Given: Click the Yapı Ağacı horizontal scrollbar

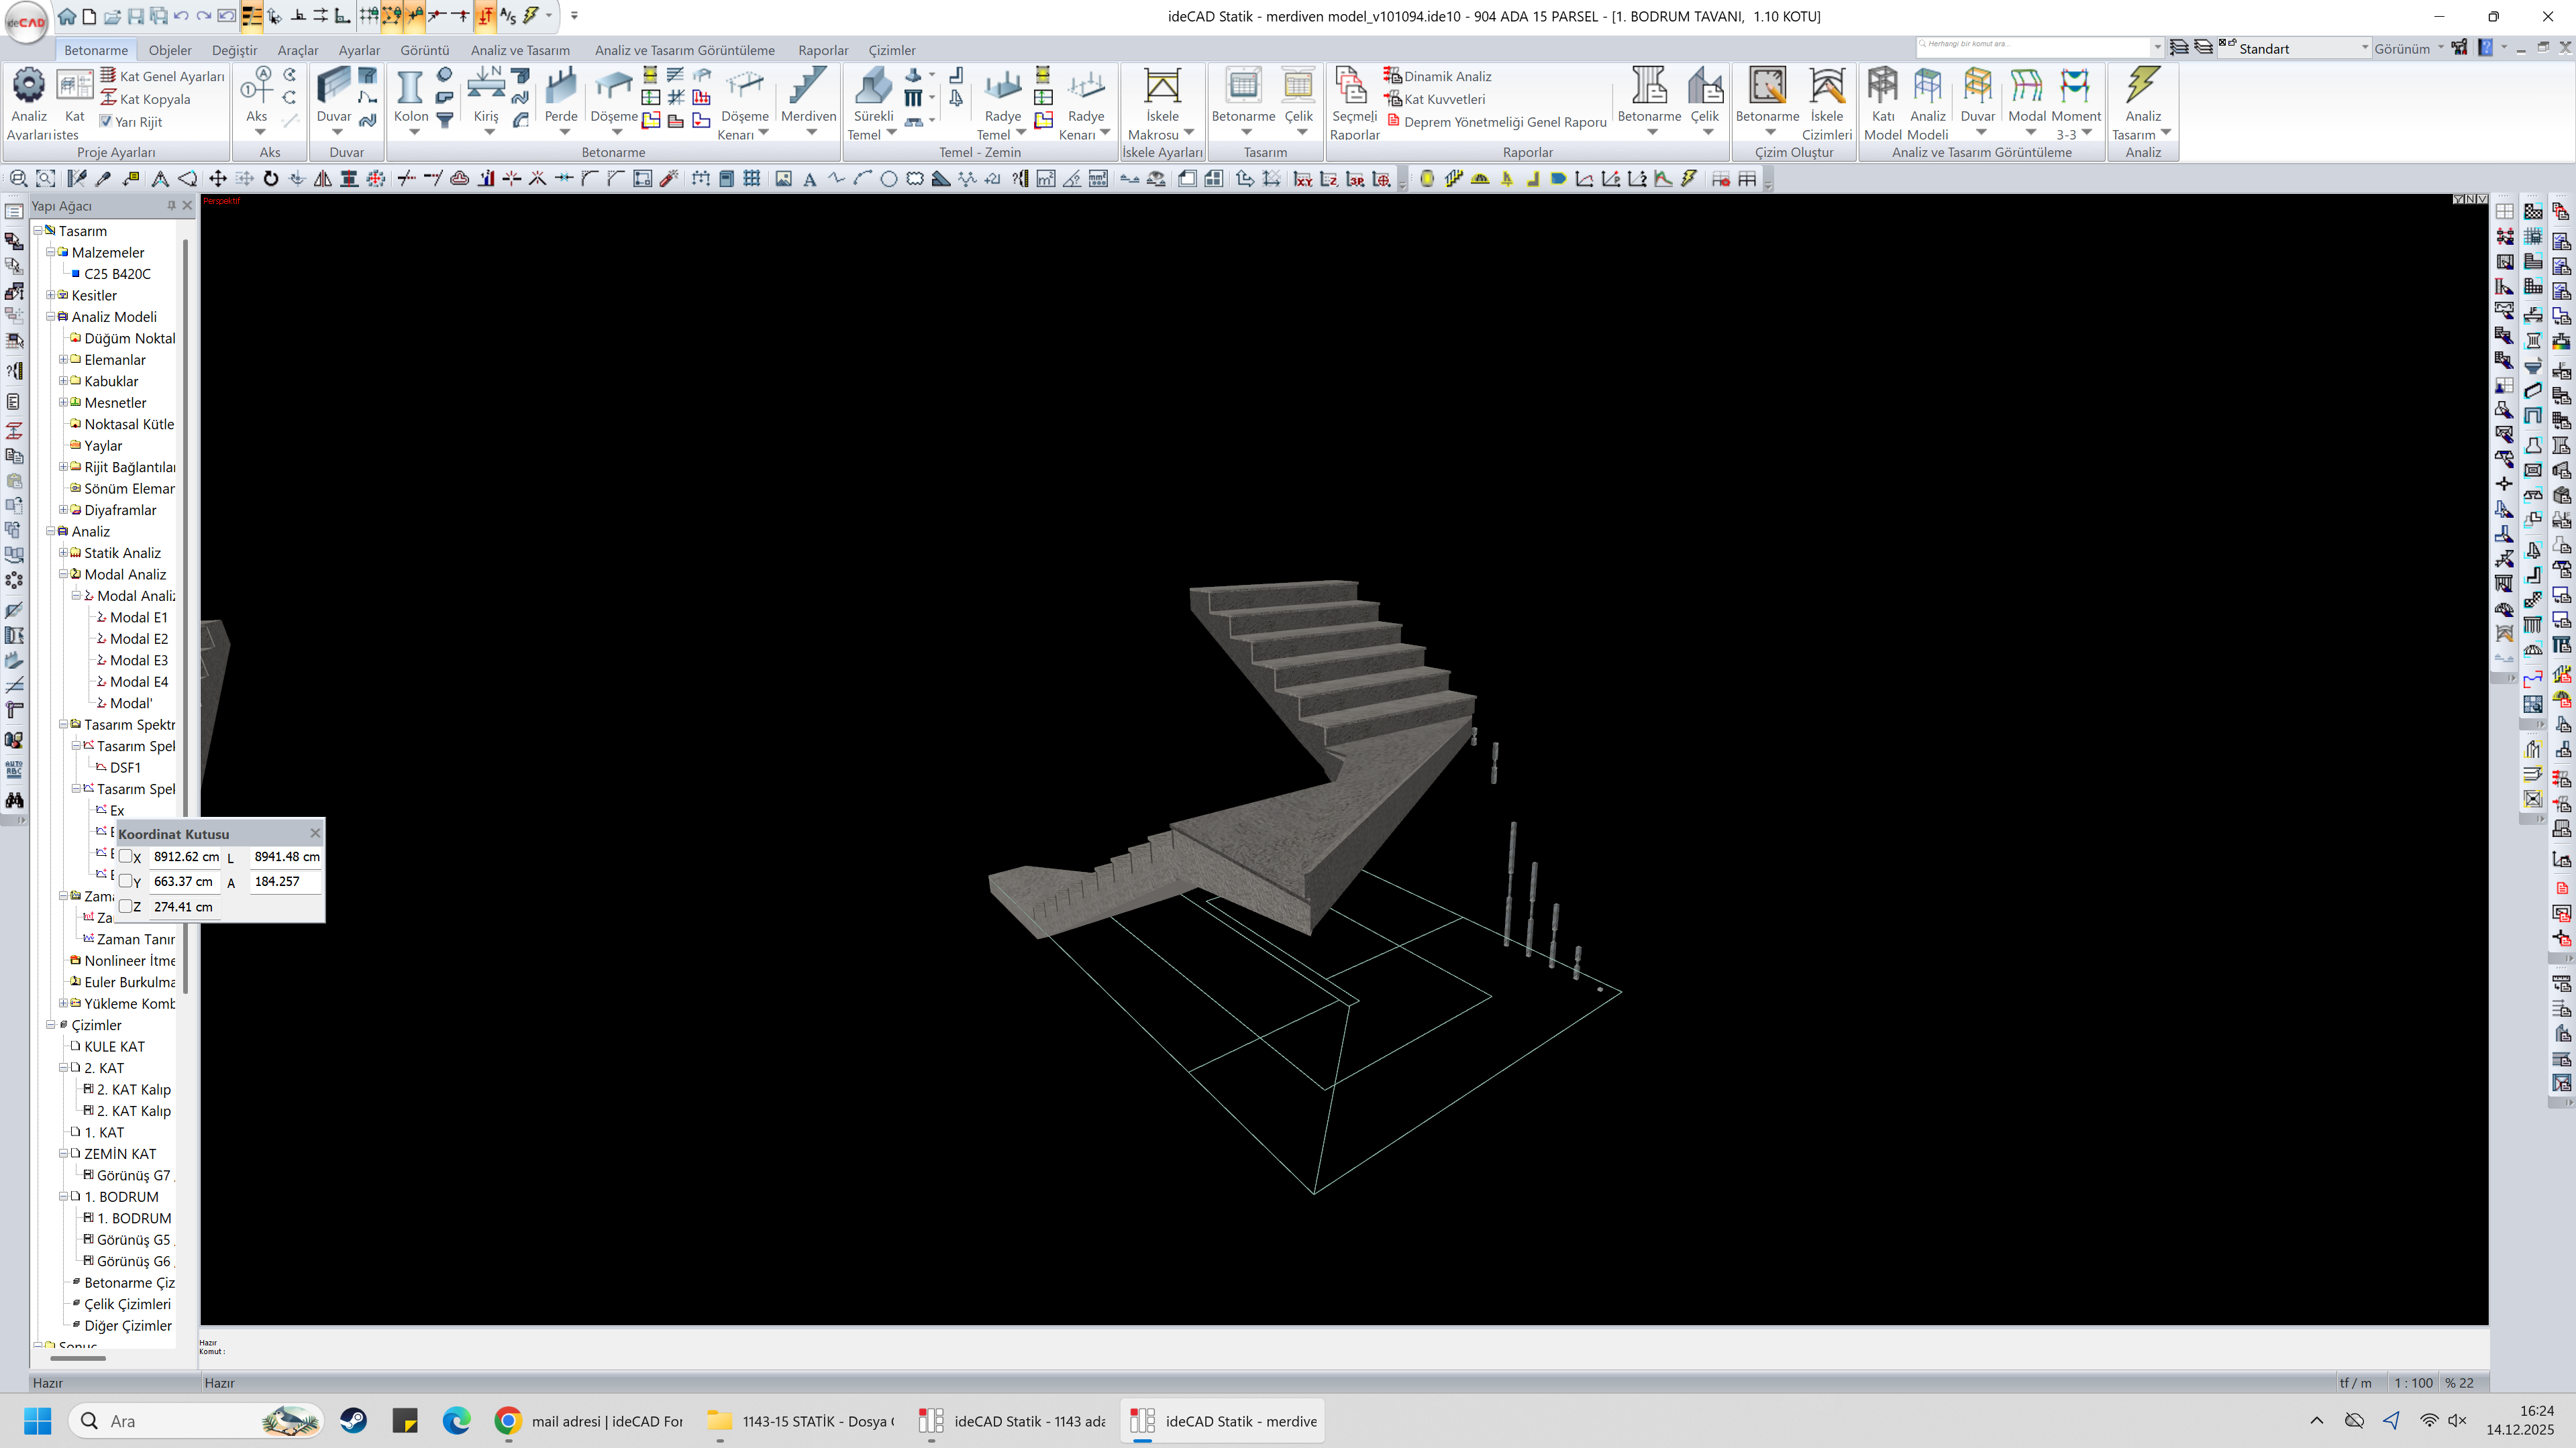Looking at the screenshot, I should click(78, 1358).
